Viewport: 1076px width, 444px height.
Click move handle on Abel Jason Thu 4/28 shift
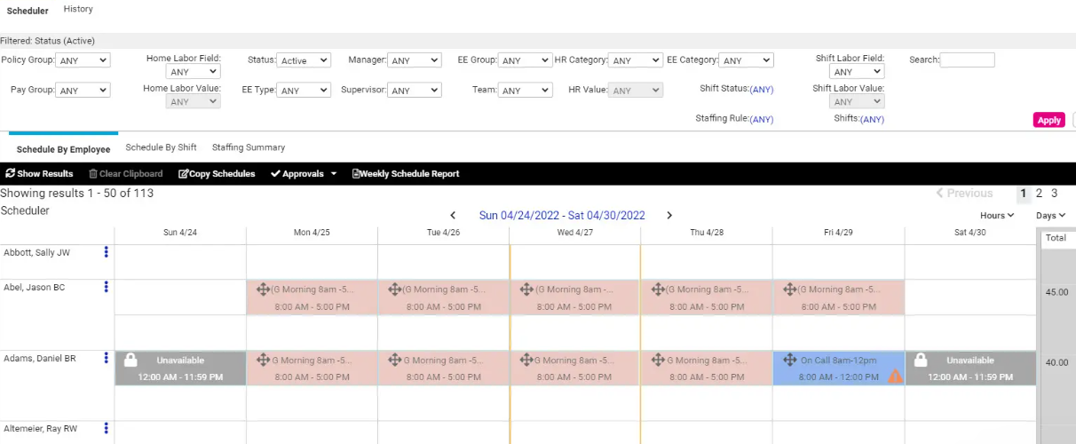pos(658,289)
